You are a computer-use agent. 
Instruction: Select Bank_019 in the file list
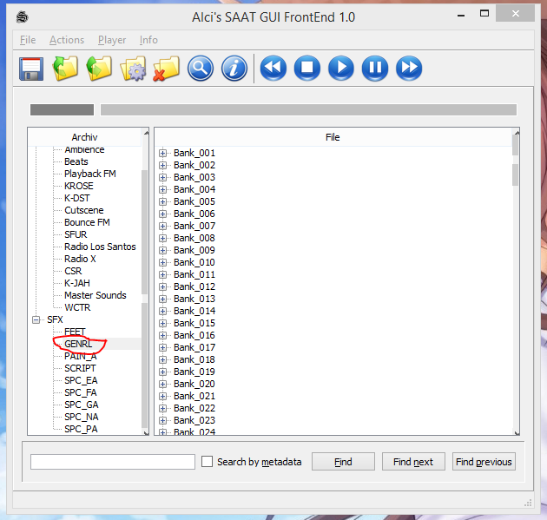click(194, 372)
